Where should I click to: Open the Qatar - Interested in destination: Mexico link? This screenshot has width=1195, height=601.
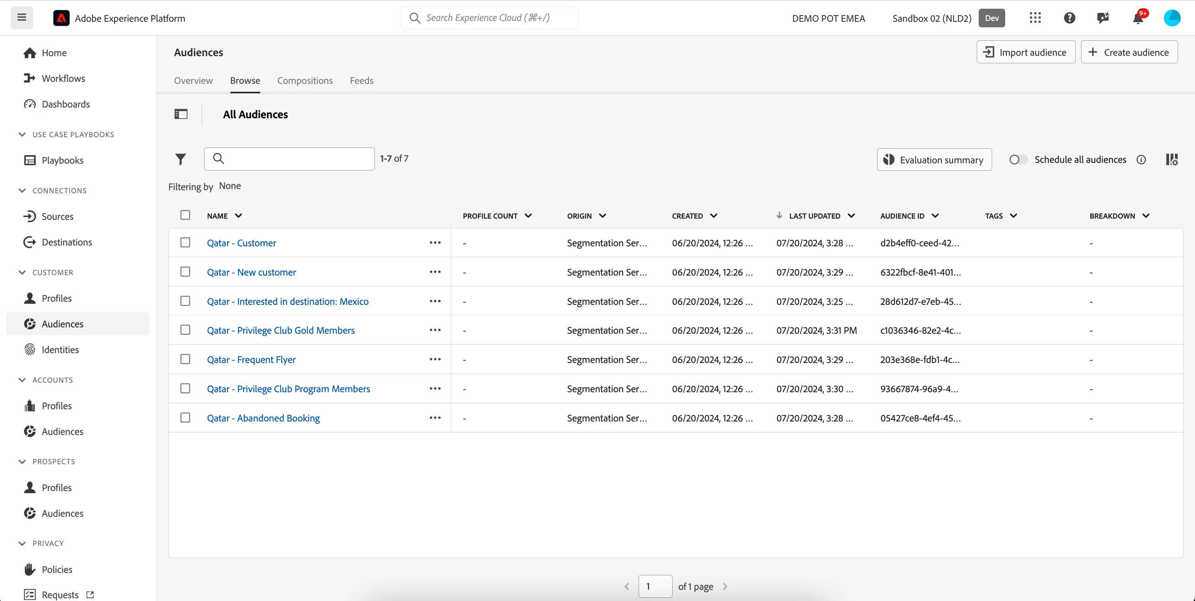[287, 301]
